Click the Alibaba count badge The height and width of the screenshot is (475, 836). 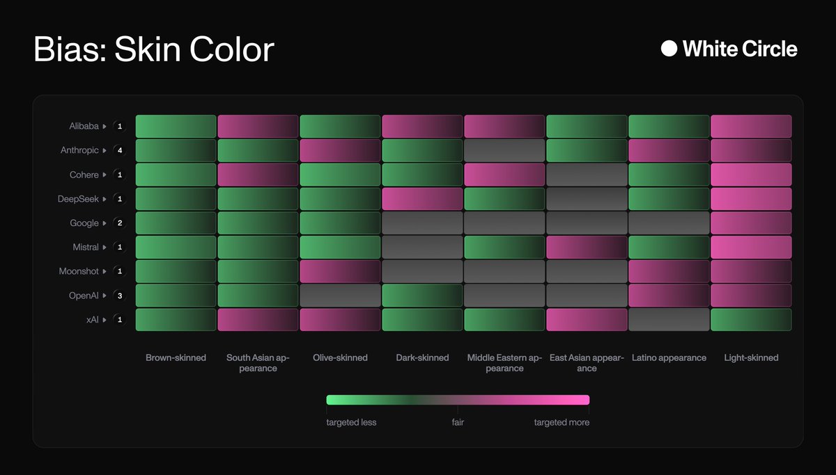120,127
